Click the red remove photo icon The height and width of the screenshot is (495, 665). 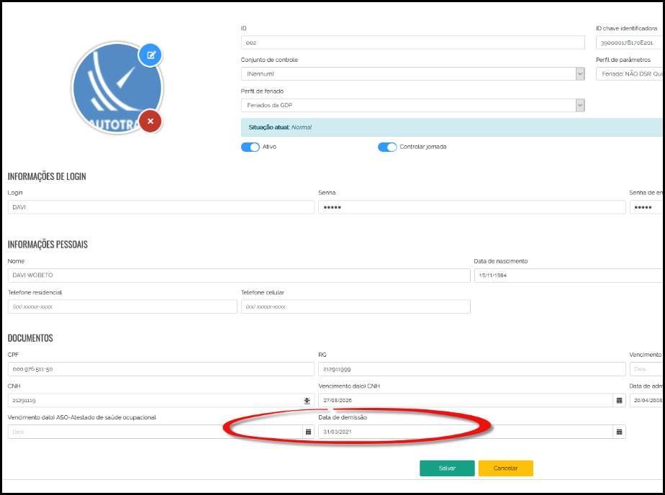(x=150, y=121)
